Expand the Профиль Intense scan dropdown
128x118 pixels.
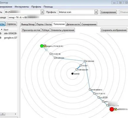click(x=96, y=12)
